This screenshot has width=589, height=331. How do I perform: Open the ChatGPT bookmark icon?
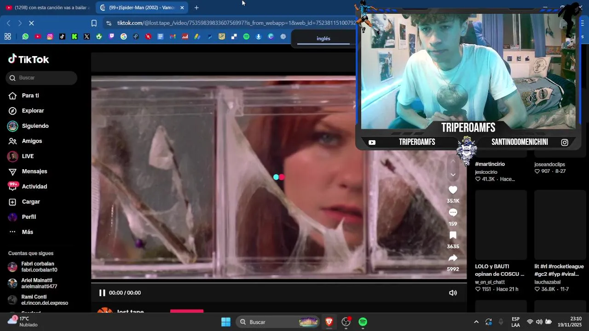coord(283,37)
